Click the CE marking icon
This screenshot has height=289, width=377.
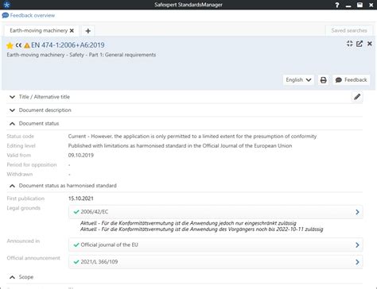tap(18, 45)
